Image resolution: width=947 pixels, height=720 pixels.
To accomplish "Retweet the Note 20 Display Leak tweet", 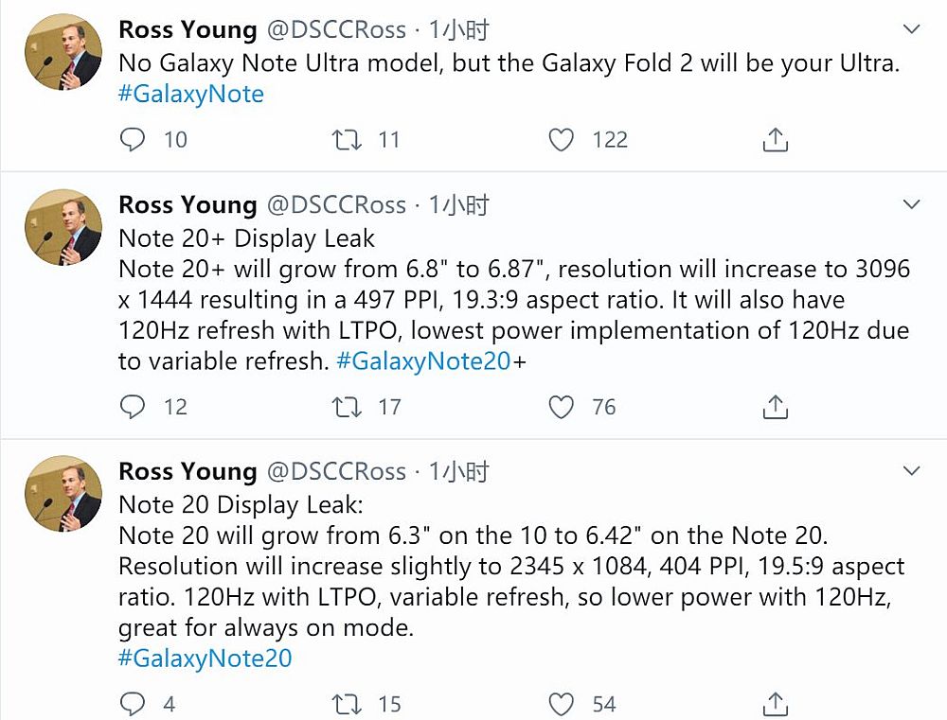I will [x=347, y=704].
